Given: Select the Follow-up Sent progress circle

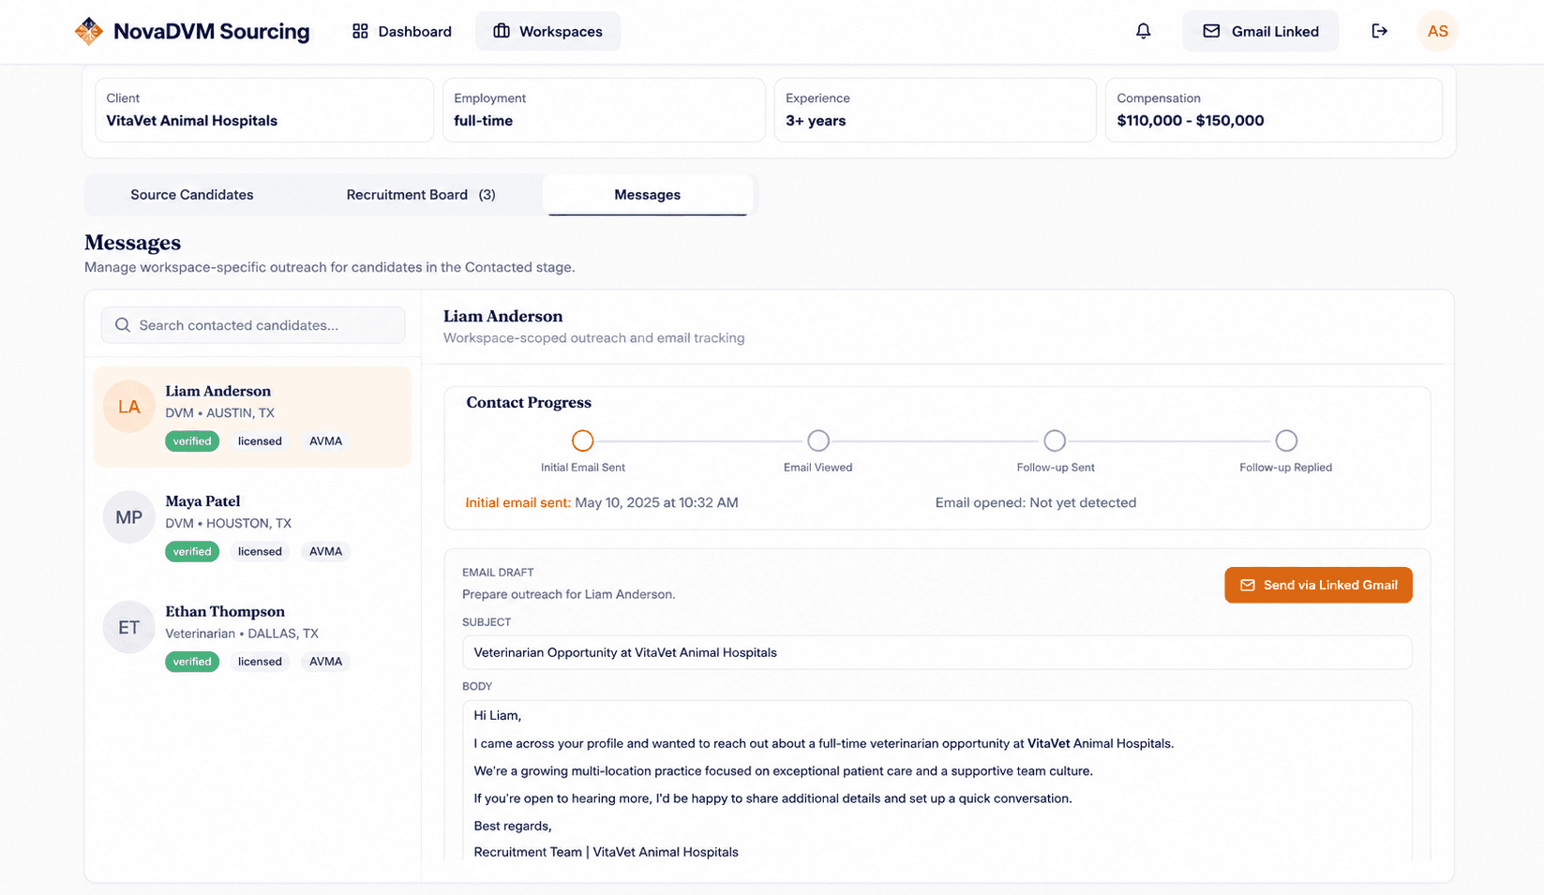Looking at the screenshot, I should pos(1055,440).
